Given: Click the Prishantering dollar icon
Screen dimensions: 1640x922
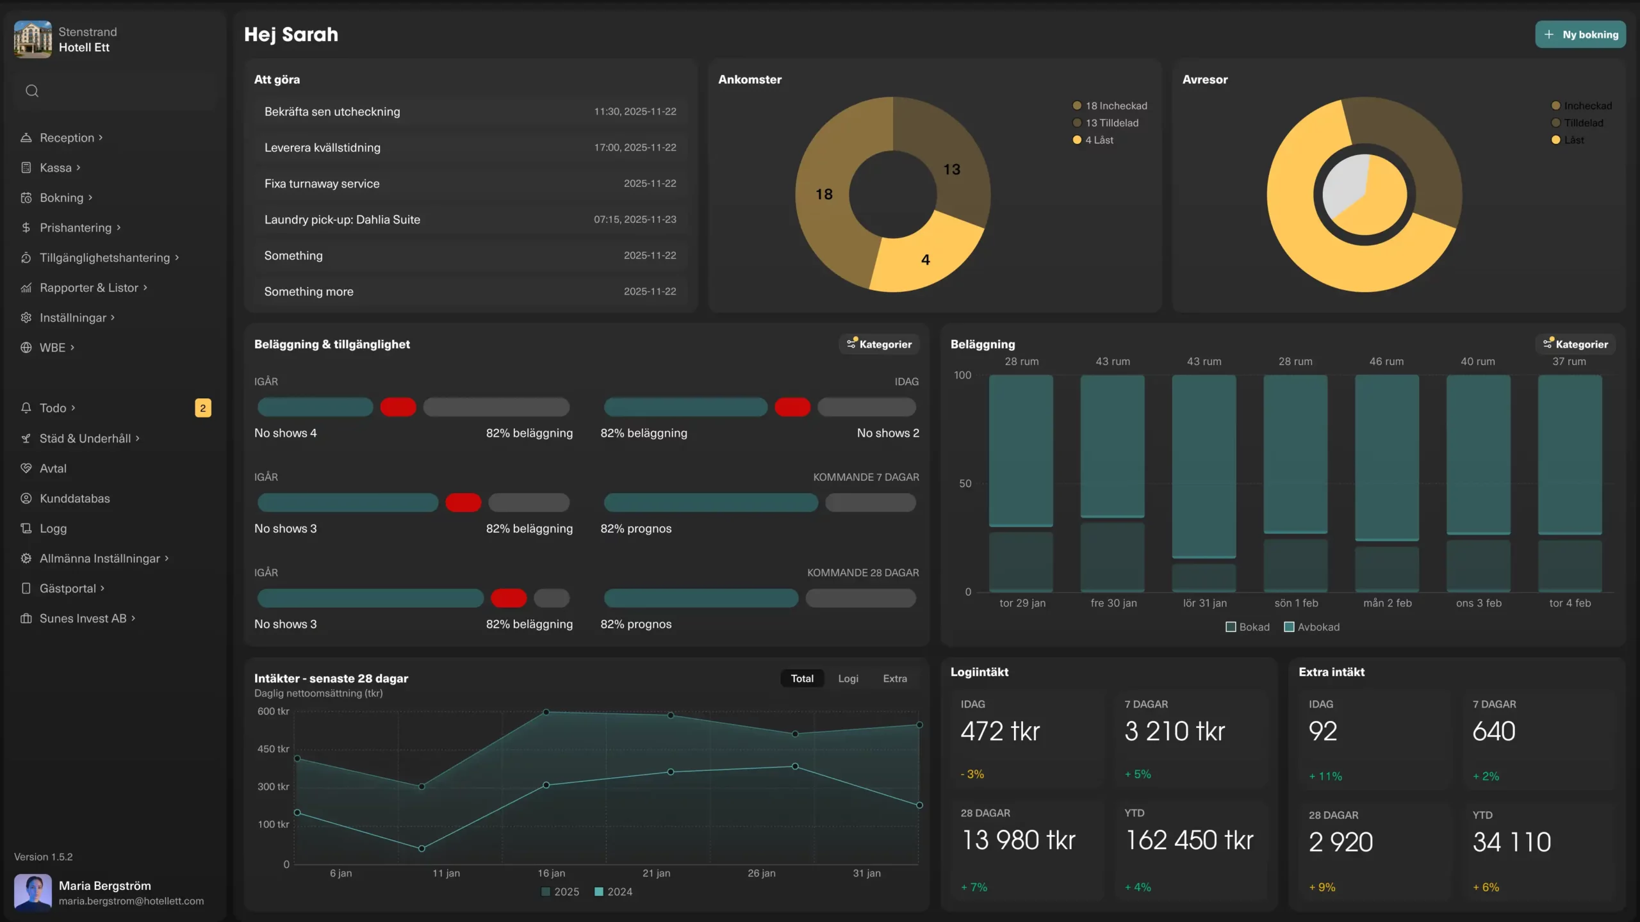Looking at the screenshot, I should click(26, 228).
